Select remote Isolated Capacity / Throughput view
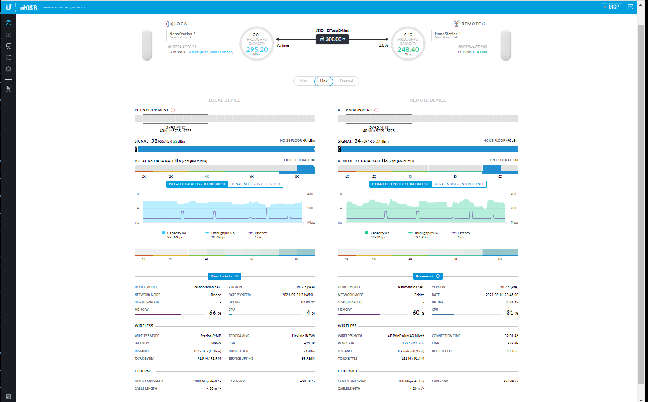Image resolution: width=648 pixels, height=402 pixels. (x=400, y=184)
